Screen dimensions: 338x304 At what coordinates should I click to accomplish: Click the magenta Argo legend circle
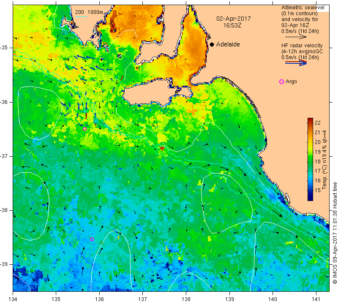tap(281, 81)
